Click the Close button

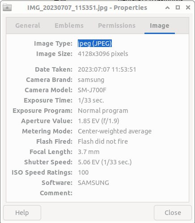tap(173, 213)
